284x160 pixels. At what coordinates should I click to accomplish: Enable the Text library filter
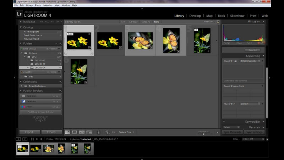[123, 22]
